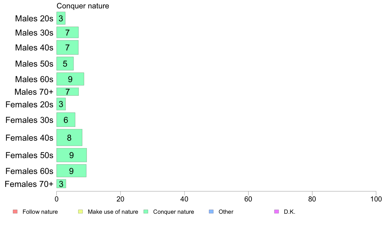The image size is (385, 238).
Task: Select the Females 50s bar
Action: 71,155
